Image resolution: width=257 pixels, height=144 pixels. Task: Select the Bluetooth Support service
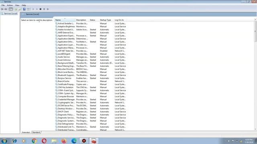point(90,75)
